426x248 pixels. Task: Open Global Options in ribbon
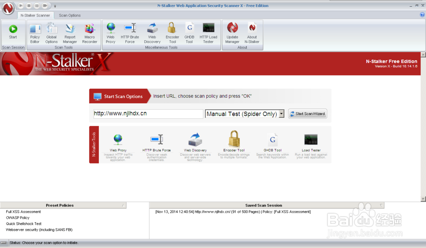[x=52, y=34]
